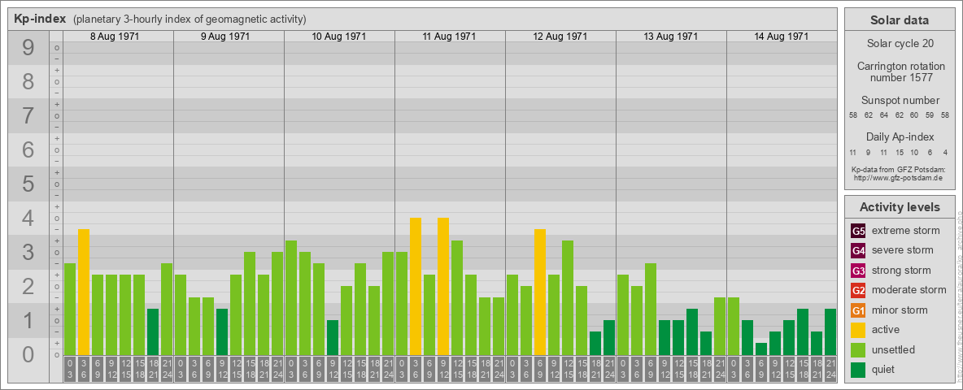Click the y-axis number 7

28,116
